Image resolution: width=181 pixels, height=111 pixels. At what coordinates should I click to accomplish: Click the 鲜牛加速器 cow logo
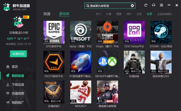point(7,7)
